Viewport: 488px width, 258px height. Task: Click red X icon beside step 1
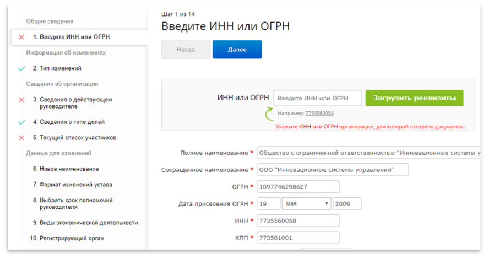(21, 37)
